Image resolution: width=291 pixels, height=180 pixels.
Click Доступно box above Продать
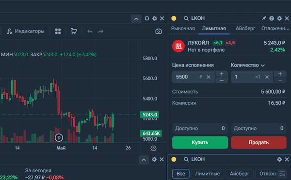point(259,129)
